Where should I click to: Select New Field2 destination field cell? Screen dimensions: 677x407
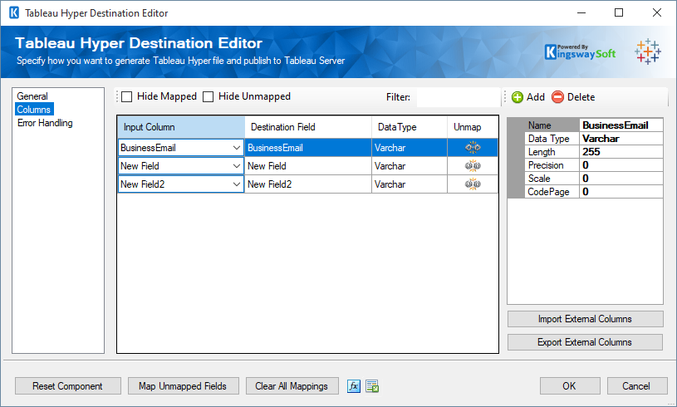click(x=308, y=184)
